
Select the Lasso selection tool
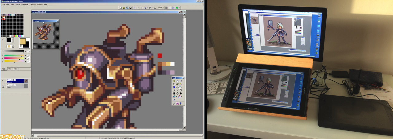point(177,84)
